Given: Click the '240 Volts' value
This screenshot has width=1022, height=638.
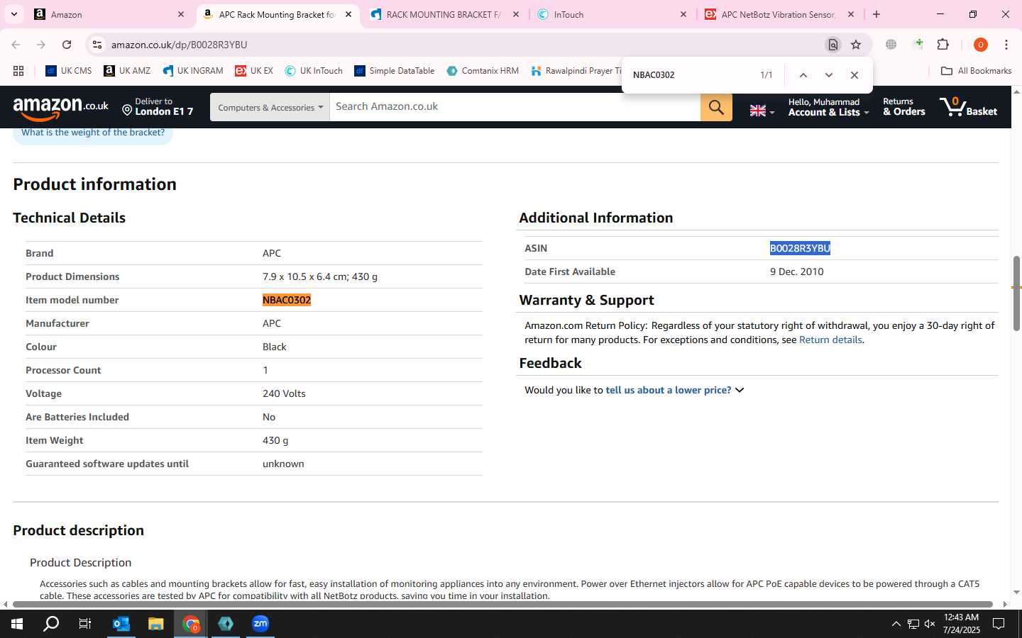Looking at the screenshot, I should (284, 393).
